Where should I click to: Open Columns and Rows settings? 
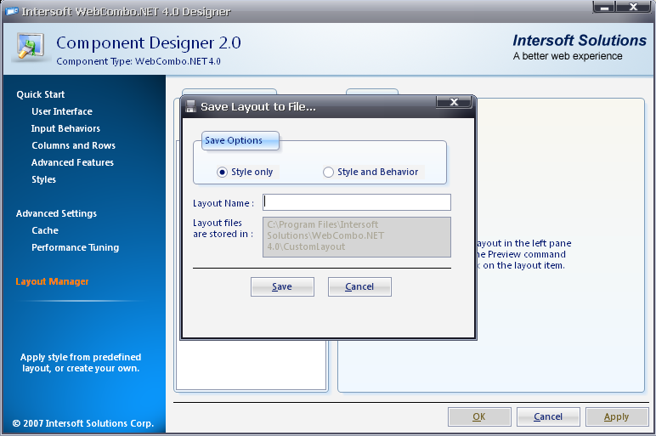click(x=73, y=145)
